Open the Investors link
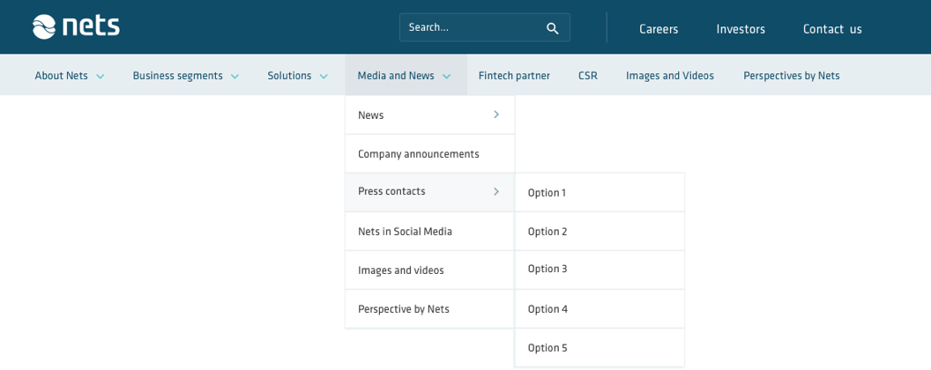This screenshot has width=931, height=370. (x=741, y=29)
